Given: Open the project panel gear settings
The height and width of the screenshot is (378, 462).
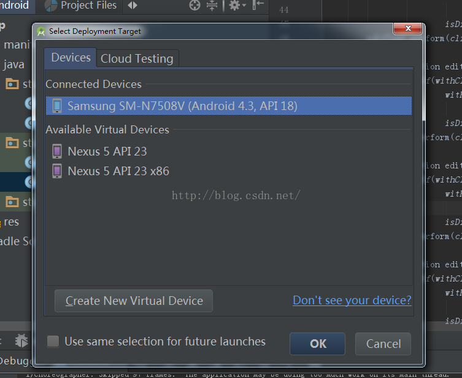Looking at the screenshot, I should click(234, 6).
